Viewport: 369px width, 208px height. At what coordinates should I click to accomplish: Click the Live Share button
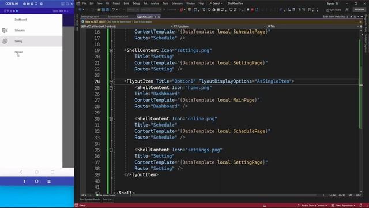click(334, 10)
